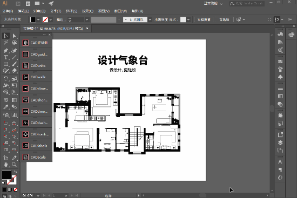The image size is (297, 198).
Task: Open the CADwalls panel
Action: click(36, 77)
